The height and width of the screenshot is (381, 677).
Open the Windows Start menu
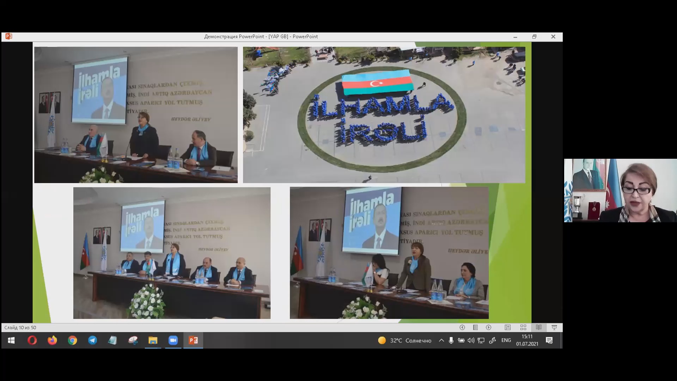(x=11, y=340)
